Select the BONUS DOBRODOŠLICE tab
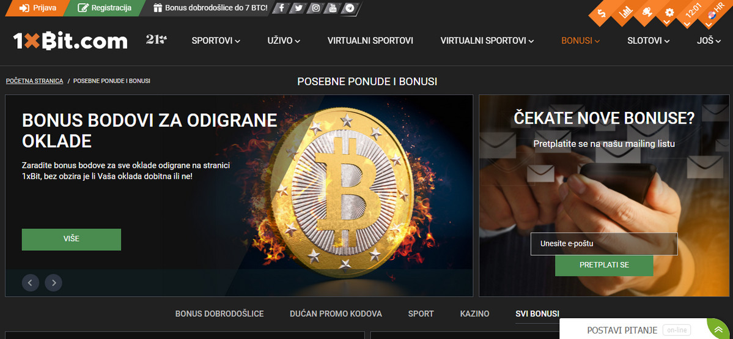Viewport: 733px width, 339px height. (219, 314)
